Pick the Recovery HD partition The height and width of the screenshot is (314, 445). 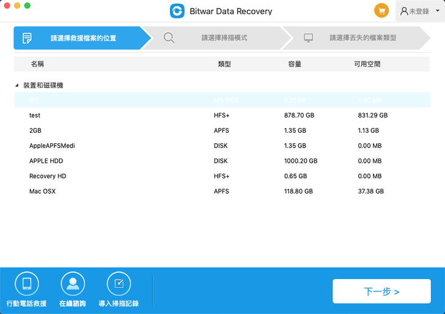pyautogui.click(x=222, y=176)
